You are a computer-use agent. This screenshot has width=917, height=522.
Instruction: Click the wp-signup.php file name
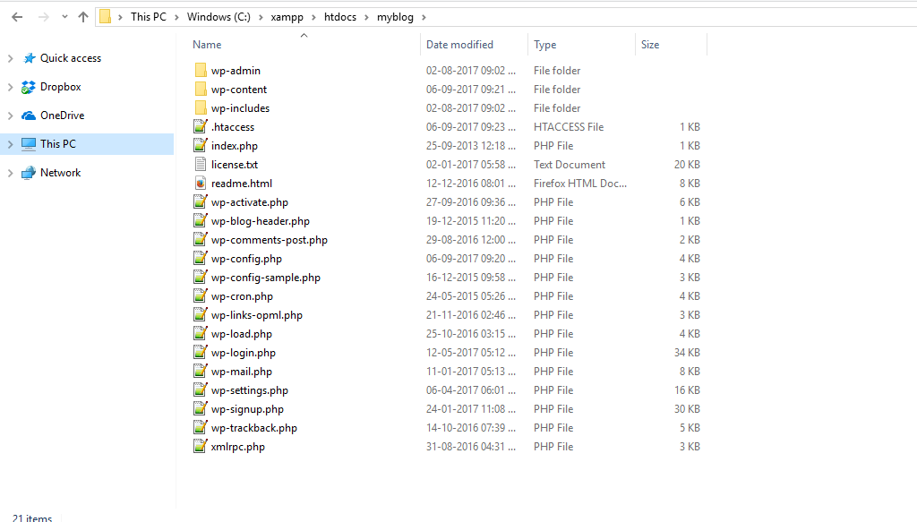(x=247, y=409)
